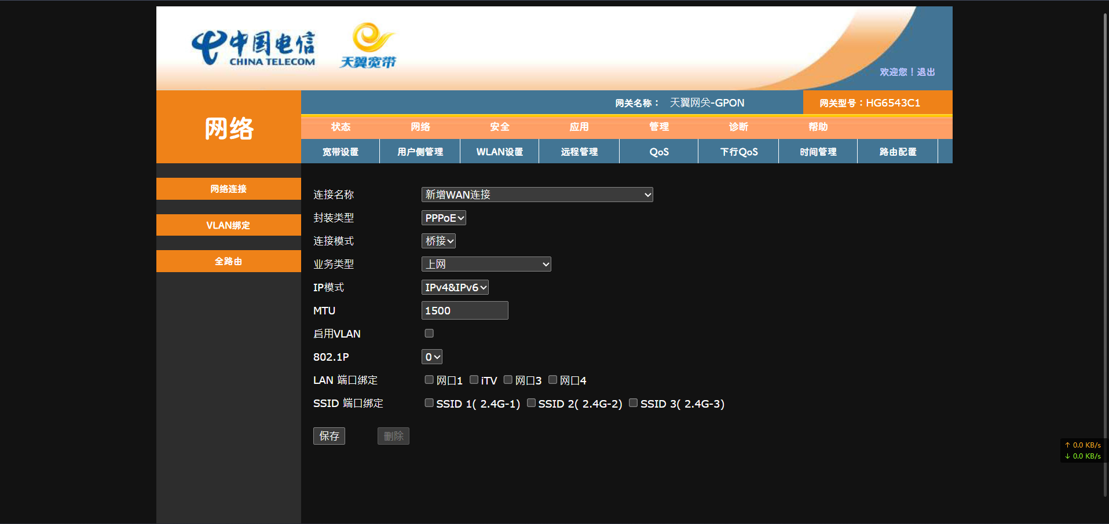Click the 退出 logout link
1109x524 pixels.
tap(926, 72)
